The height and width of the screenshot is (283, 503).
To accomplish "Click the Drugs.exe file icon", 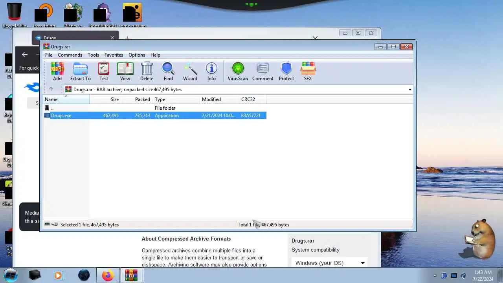I will [x=47, y=115].
